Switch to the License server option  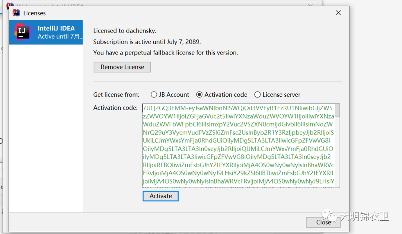coord(258,95)
